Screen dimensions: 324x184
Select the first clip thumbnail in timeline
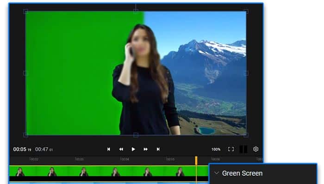(20, 172)
